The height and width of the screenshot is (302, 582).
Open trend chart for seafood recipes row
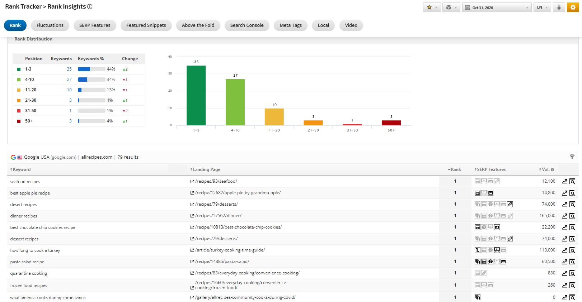(x=564, y=182)
